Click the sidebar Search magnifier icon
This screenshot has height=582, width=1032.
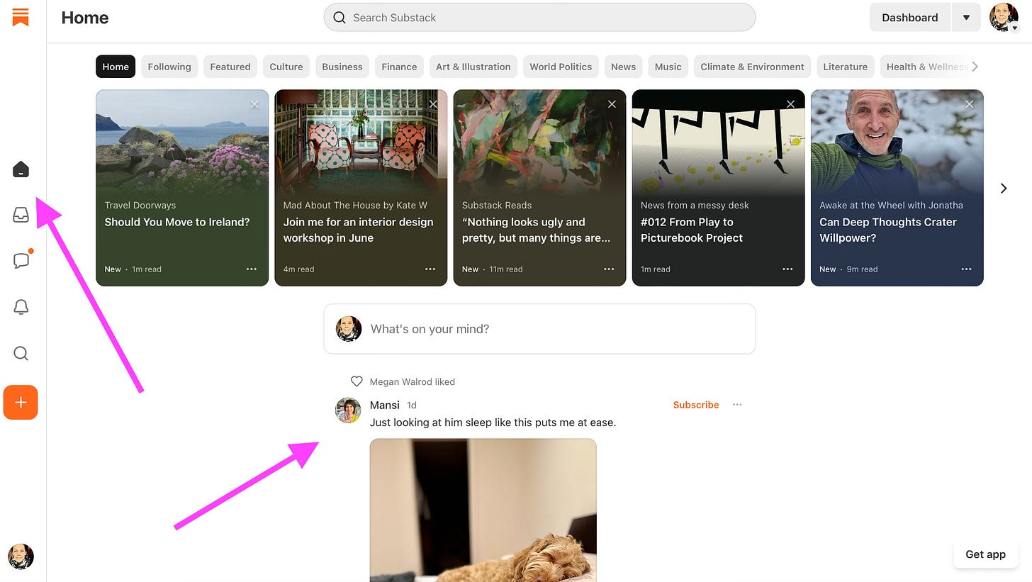pos(21,353)
